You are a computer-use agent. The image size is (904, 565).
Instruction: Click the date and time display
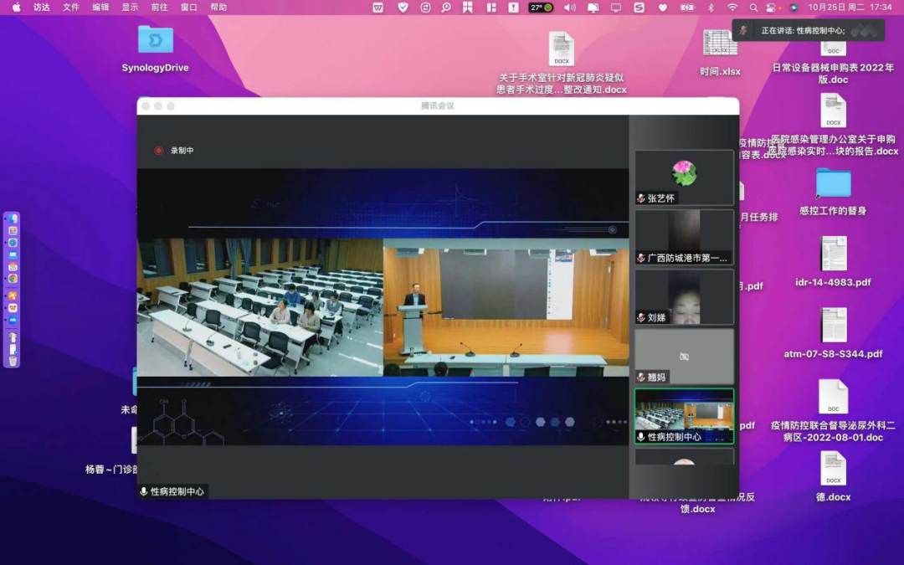(850, 8)
